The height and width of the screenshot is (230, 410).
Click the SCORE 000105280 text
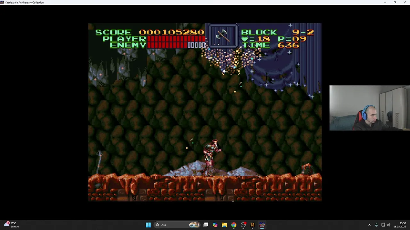pos(150,32)
